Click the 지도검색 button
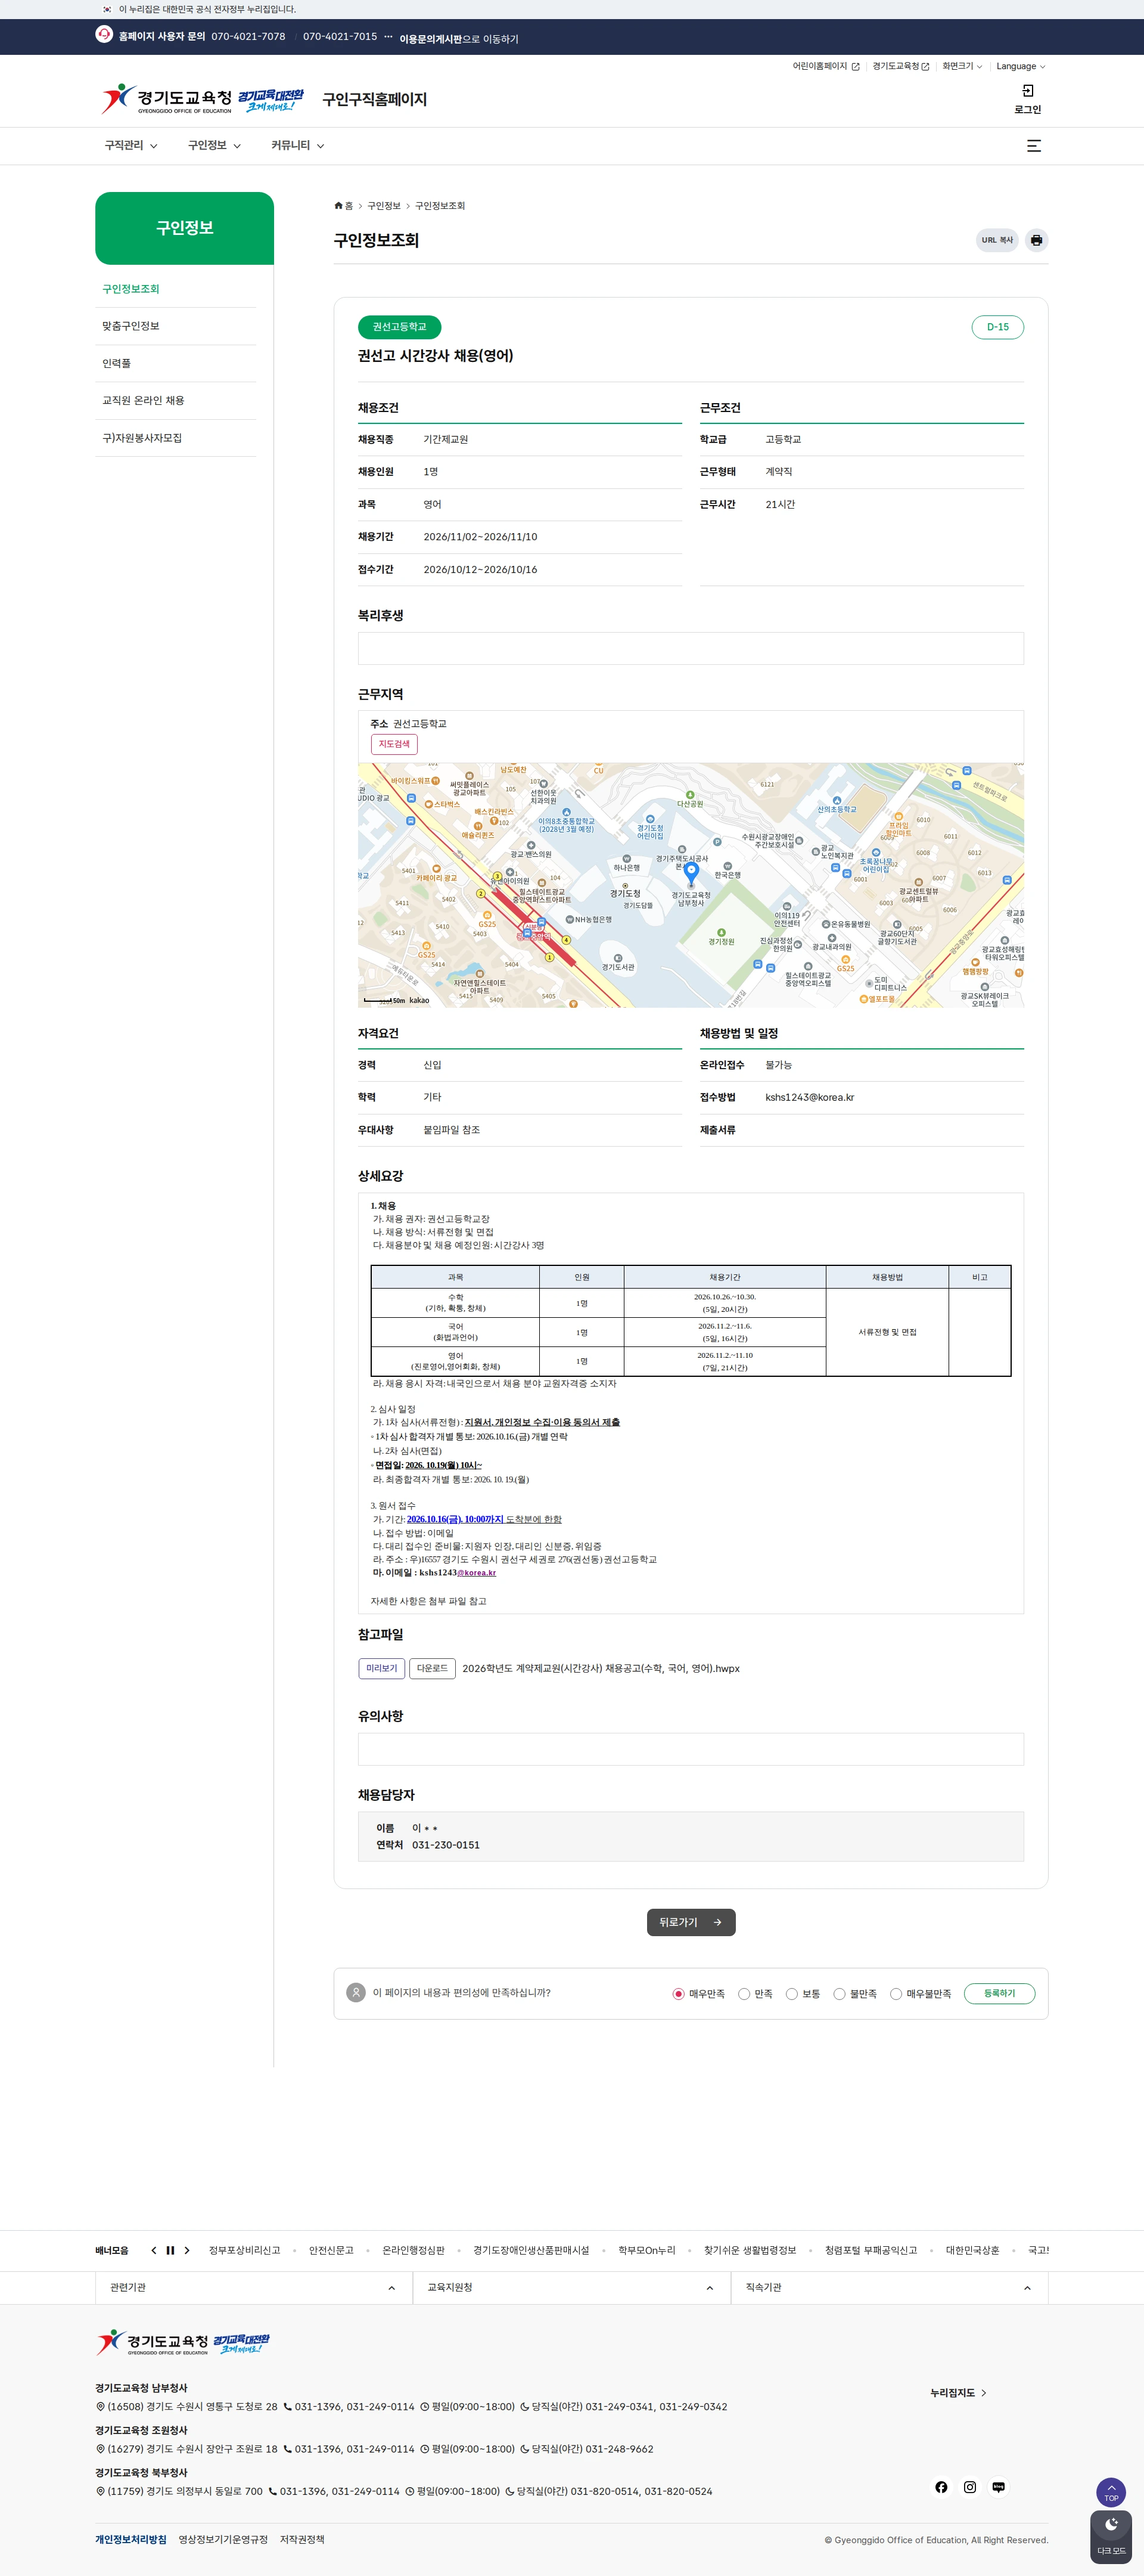The image size is (1144, 2576). click(x=394, y=744)
